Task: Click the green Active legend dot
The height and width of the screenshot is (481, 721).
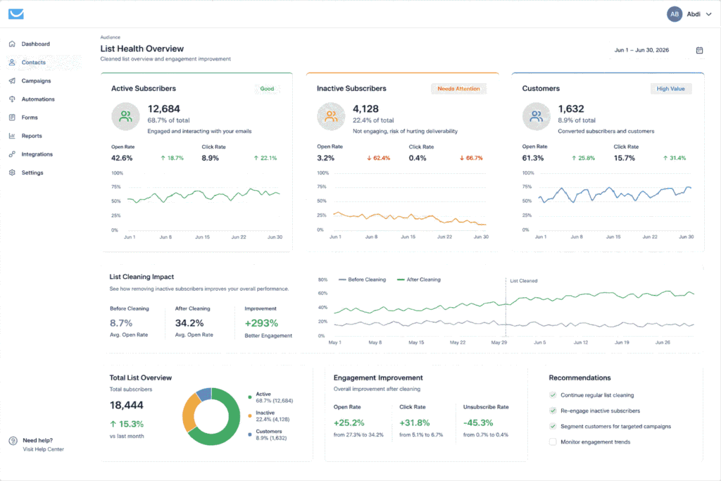Action: click(250, 397)
